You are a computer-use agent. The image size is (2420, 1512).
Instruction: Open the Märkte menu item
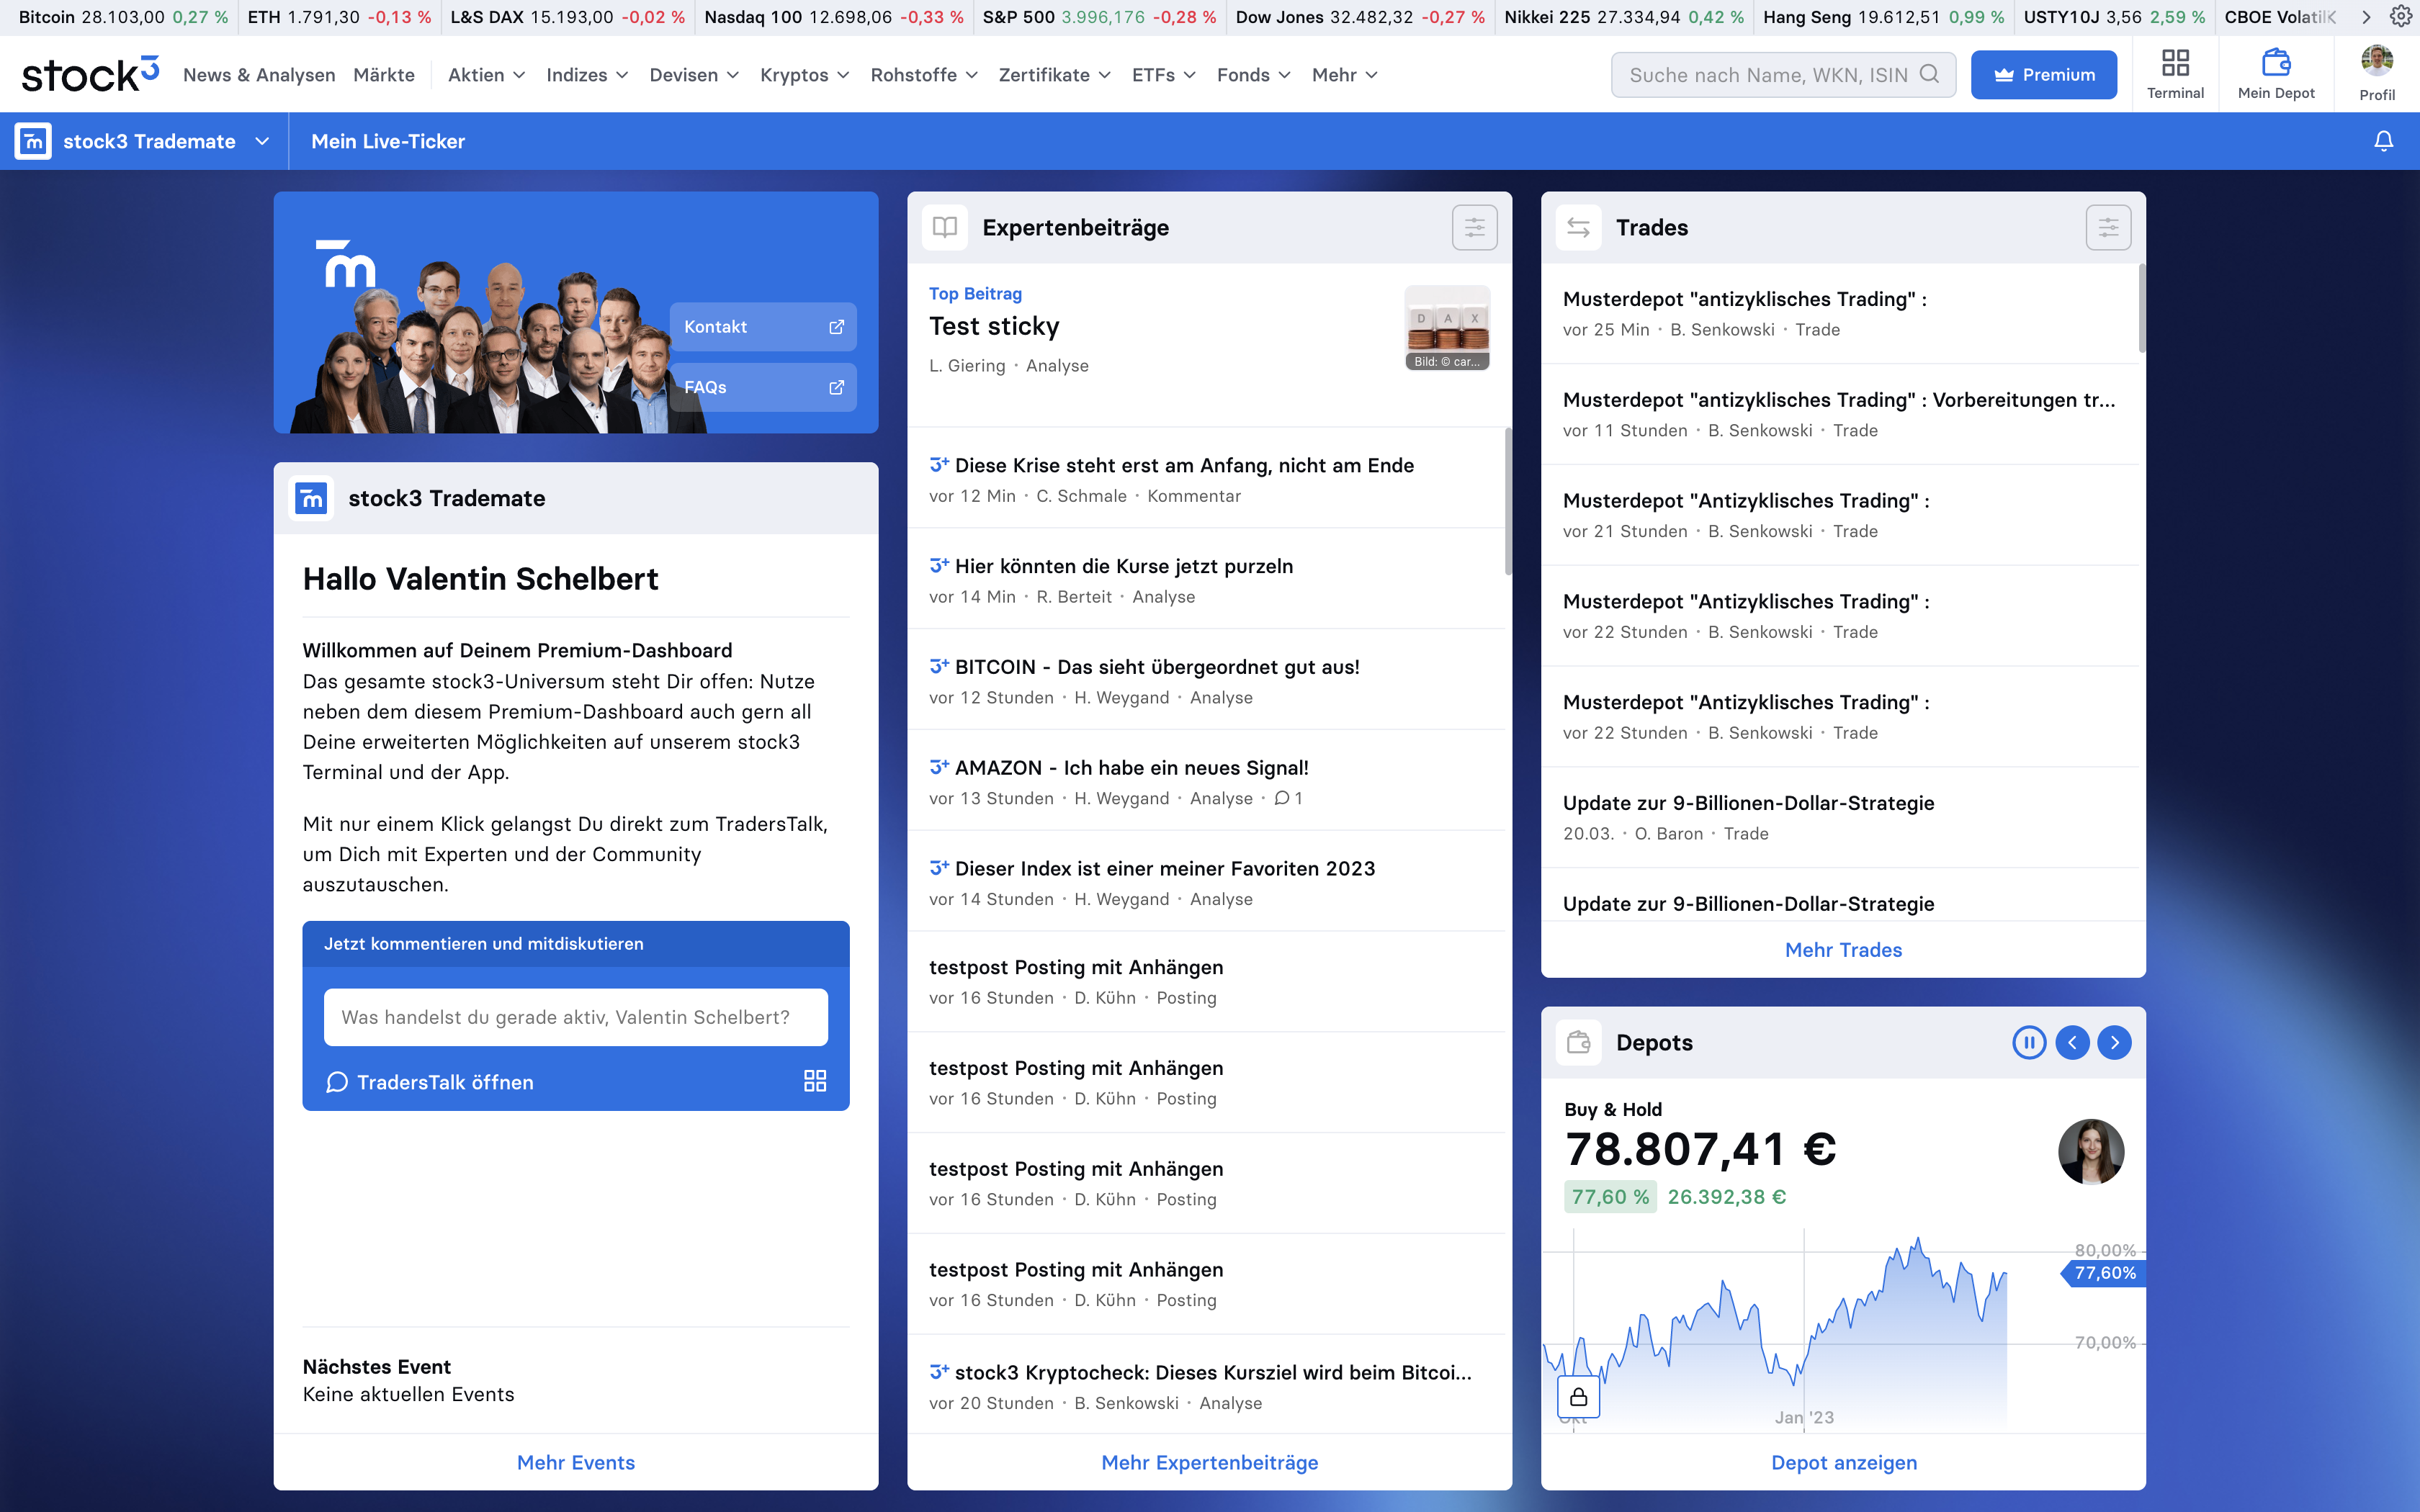tap(384, 75)
